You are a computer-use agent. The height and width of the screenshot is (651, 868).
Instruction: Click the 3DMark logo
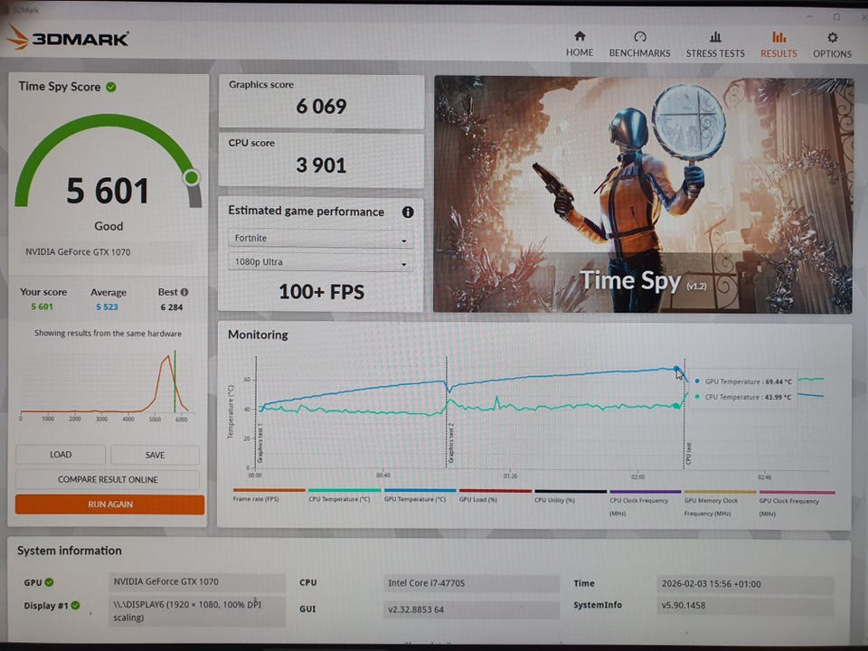tap(68, 38)
